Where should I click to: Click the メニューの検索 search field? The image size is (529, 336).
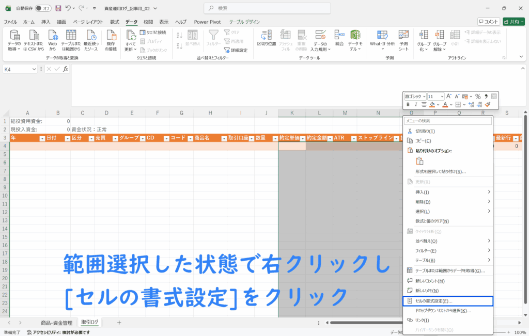[x=447, y=121]
